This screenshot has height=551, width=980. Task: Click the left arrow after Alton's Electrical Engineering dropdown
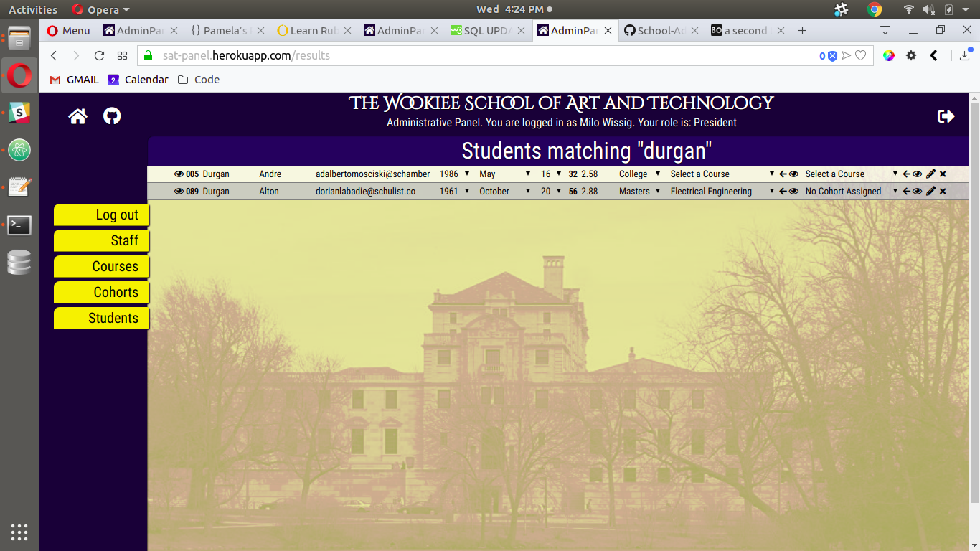pyautogui.click(x=783, y=191)
